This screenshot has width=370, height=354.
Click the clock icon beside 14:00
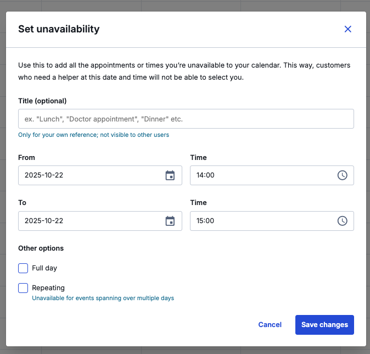coord(342,175)
